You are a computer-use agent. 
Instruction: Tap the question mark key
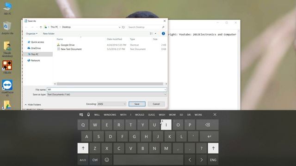click(x=202, y=148)
